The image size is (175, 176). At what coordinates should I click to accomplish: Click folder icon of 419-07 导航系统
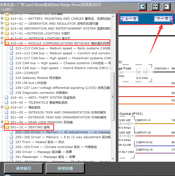tap(7, 107)
